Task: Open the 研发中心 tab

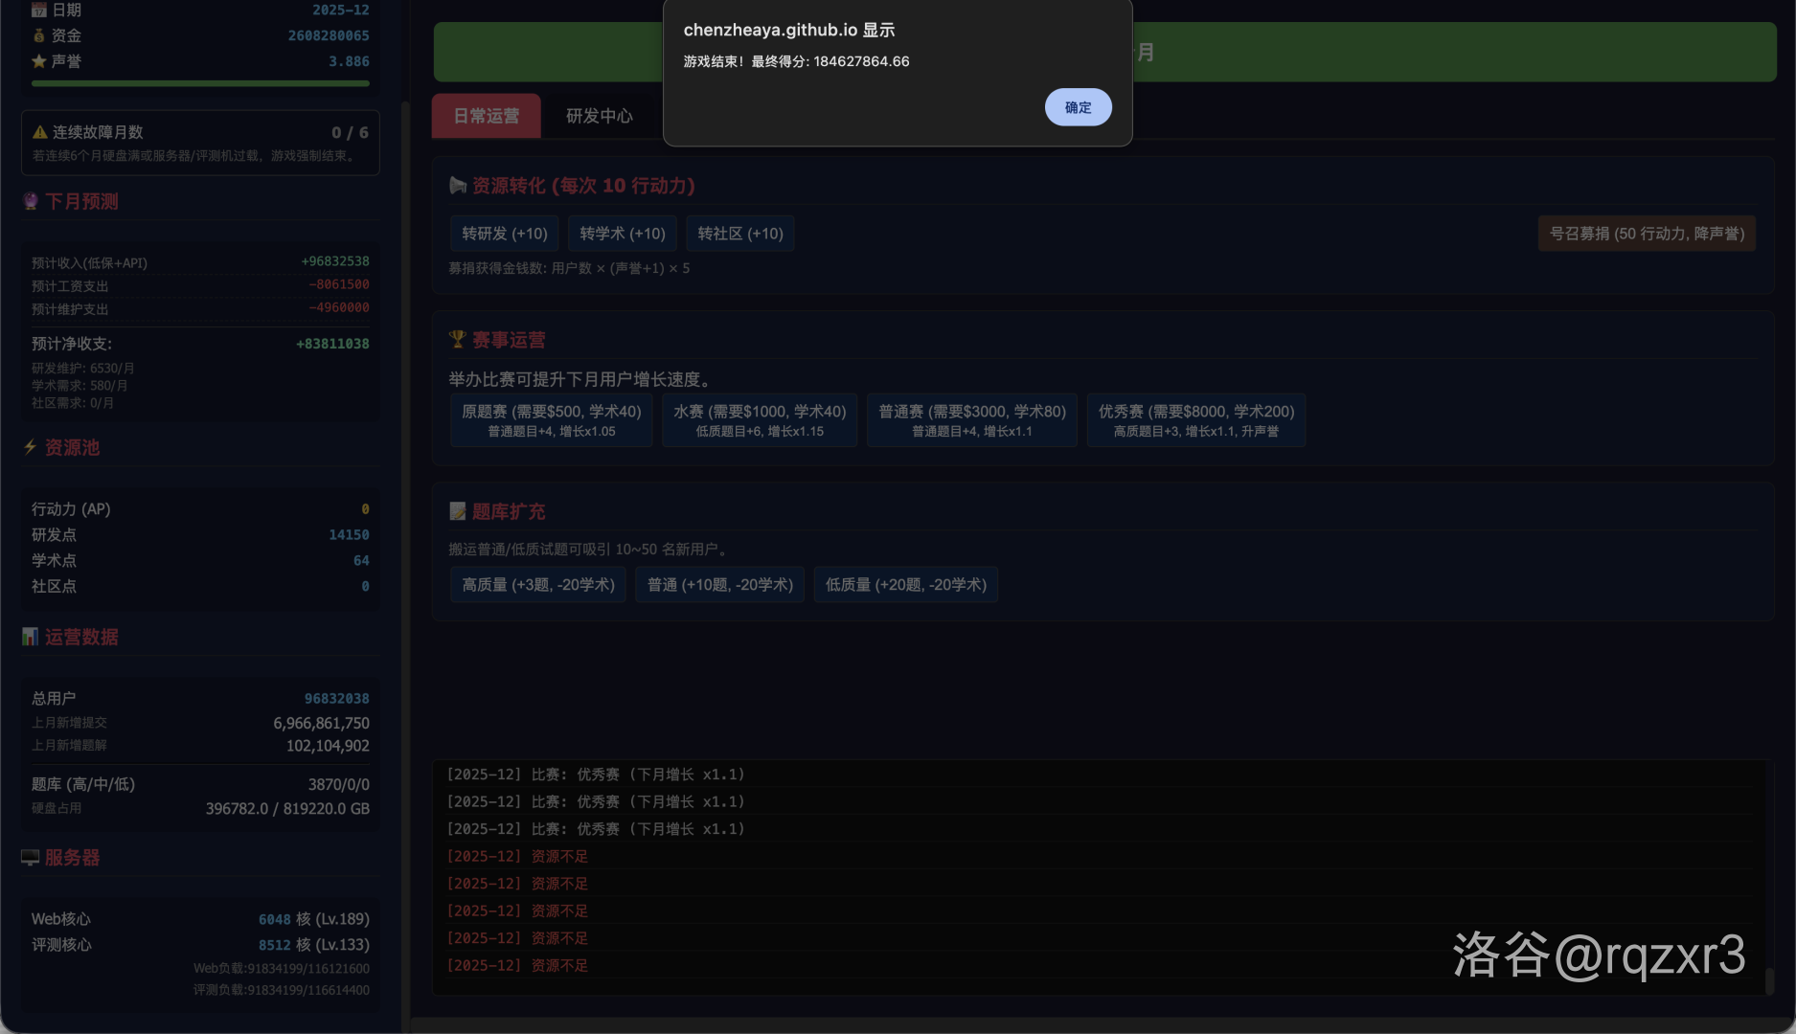Action: coord(599,116)
